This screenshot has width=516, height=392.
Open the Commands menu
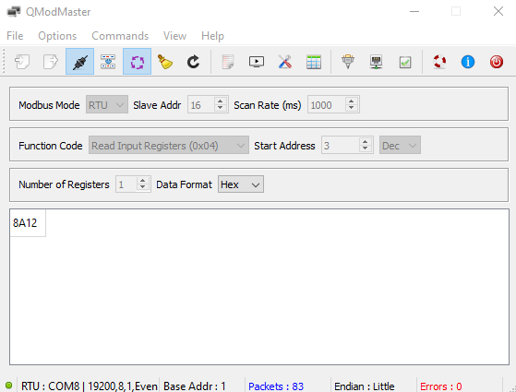[x=120, y=36]
